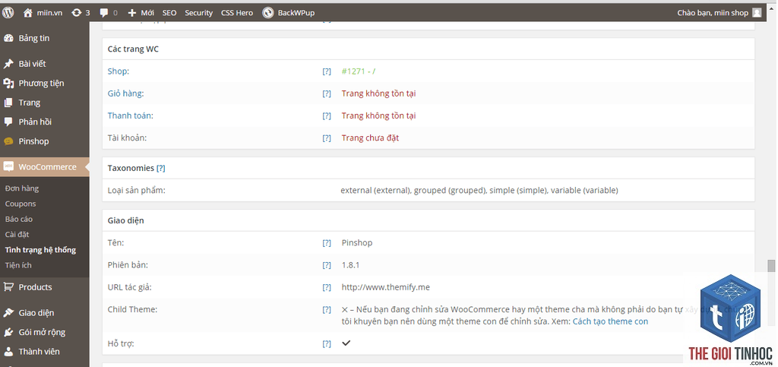The width and height of the screenshot is (778, 367).
Task: Click the comments bubble icon in admin bar
Action: tap(103, 13)
